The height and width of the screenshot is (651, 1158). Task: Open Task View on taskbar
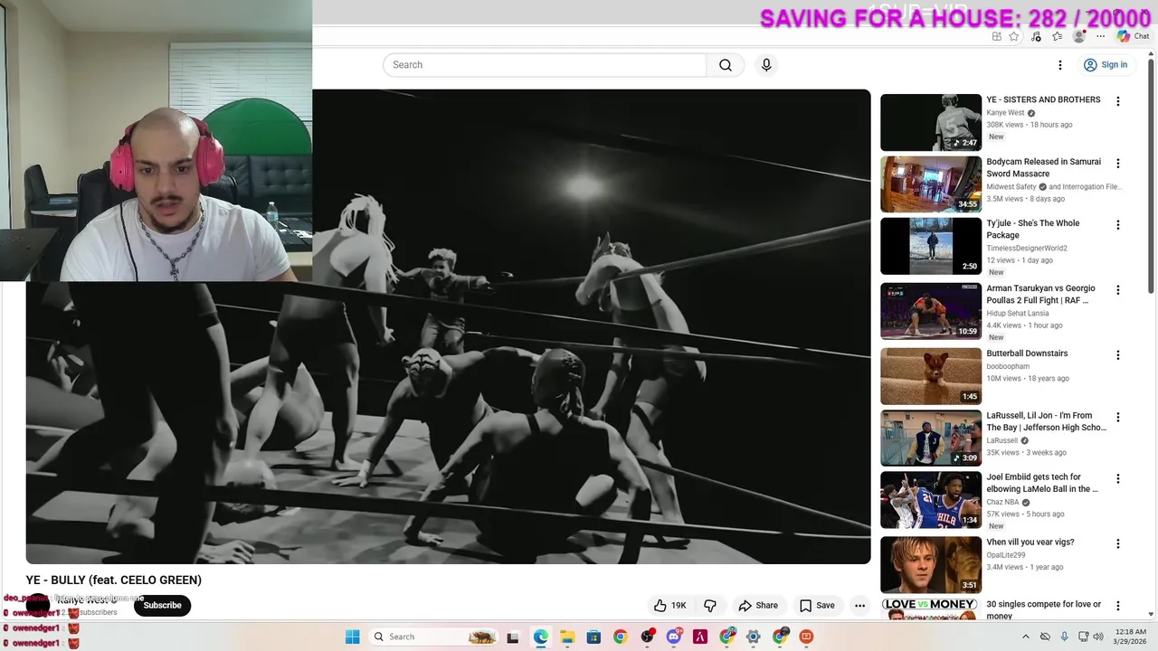[513, 637]
